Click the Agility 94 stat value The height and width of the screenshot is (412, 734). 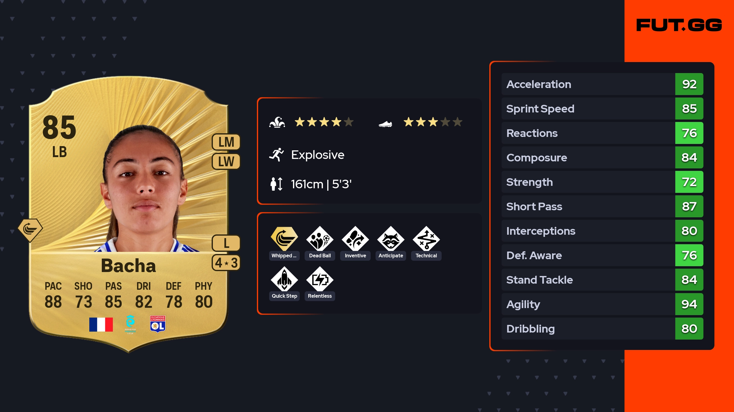(x=689, y=304)
